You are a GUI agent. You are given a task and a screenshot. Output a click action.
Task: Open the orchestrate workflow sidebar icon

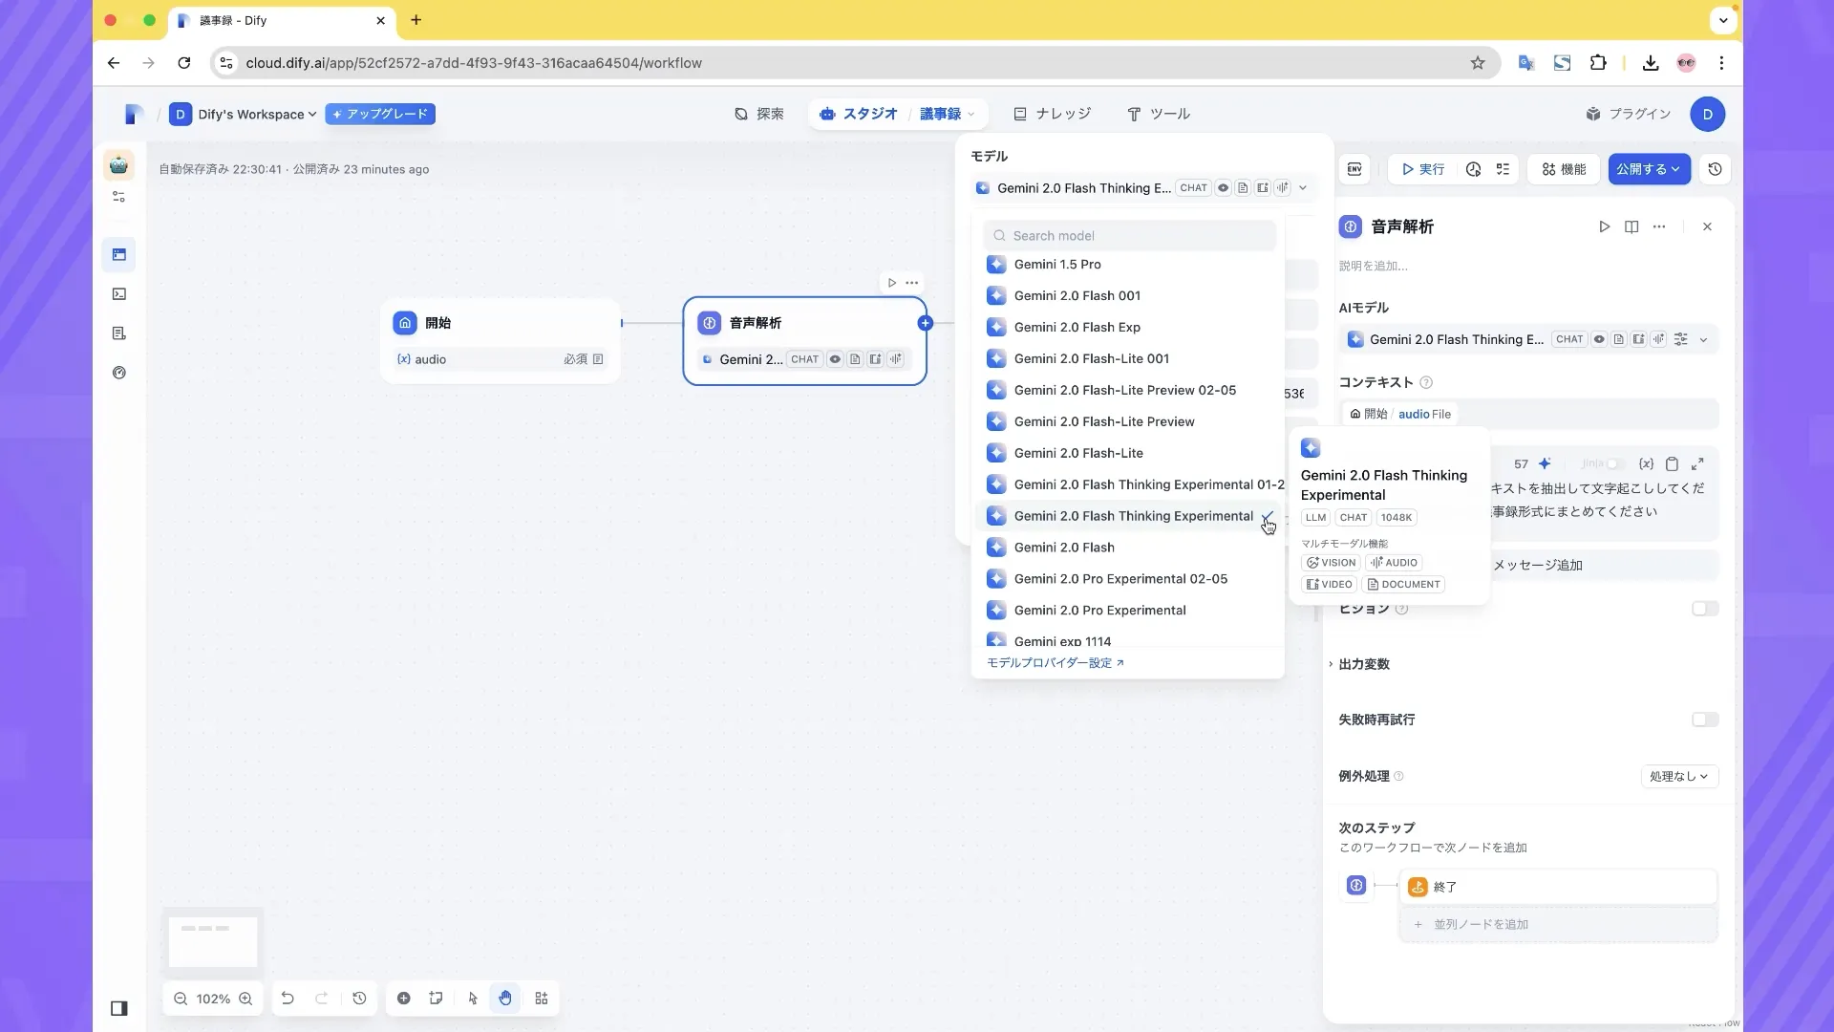click(118, 255)
